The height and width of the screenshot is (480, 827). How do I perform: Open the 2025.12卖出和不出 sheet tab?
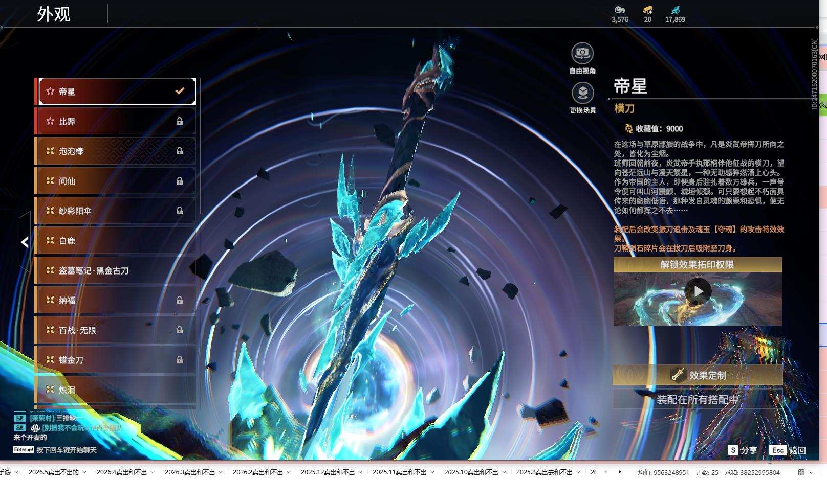click(328, 472)
